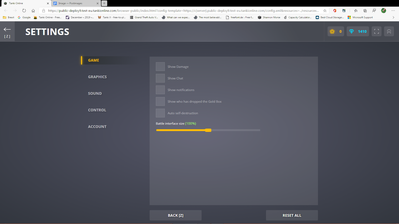Open the Shannon Morse bookmark
Image resolution: width=399 pixels, height=224 pixels.
point(269,17)
